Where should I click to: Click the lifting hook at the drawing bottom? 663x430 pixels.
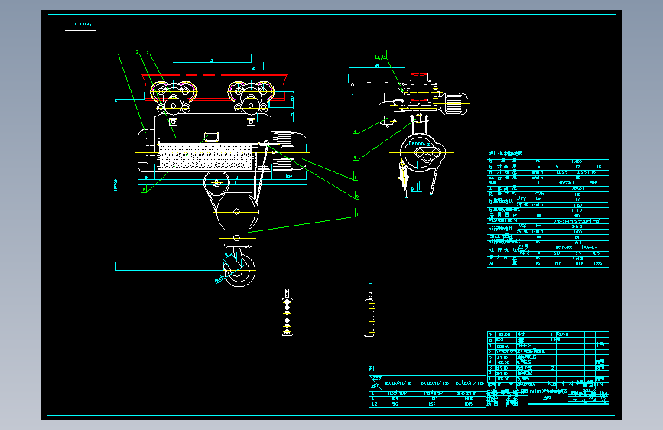(240, 268)
